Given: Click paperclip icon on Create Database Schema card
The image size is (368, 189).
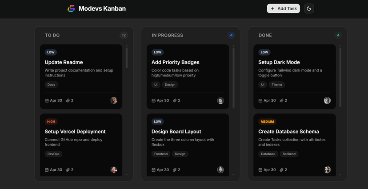Looking at the screenshot, I should point(281,170).
